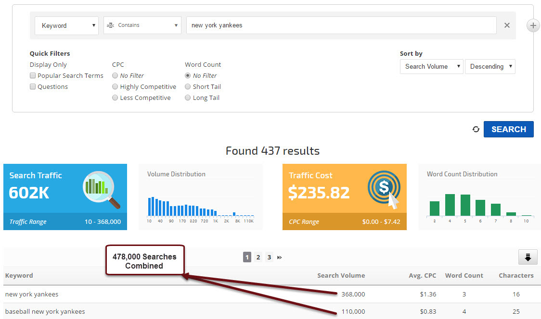
Task: Check the Questions checkbox
Action: coord(33,86)
